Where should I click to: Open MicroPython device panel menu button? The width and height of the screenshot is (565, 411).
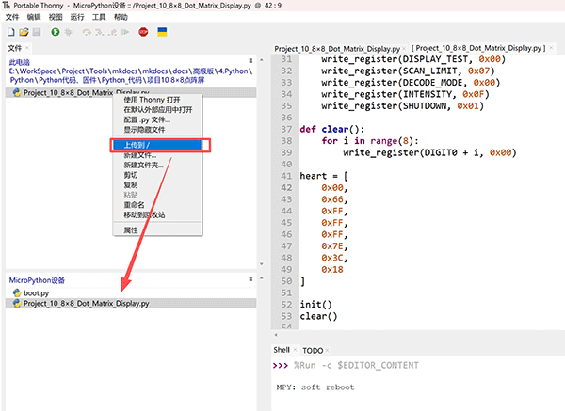pyautogui.click(x=250, y=279)
